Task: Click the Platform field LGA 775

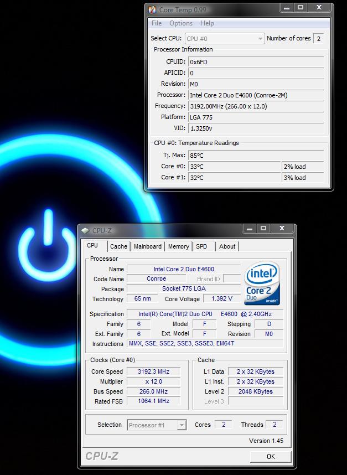Action: pos(256,117)
